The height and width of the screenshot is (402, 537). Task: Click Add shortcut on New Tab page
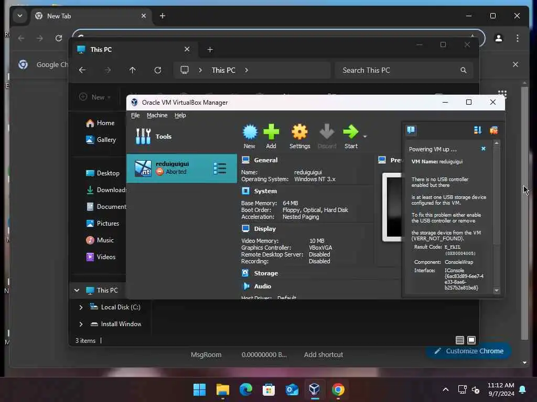coord(323,354)
